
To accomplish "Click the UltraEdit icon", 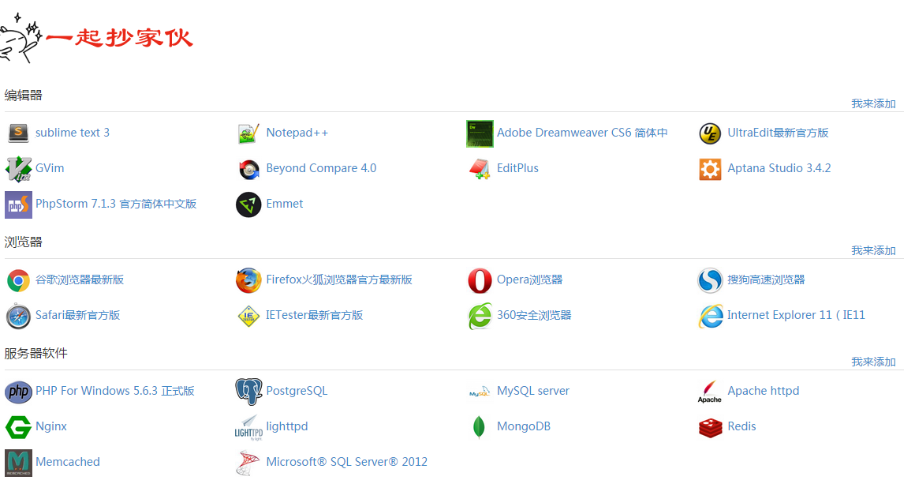I will click(x=710, y=133).
